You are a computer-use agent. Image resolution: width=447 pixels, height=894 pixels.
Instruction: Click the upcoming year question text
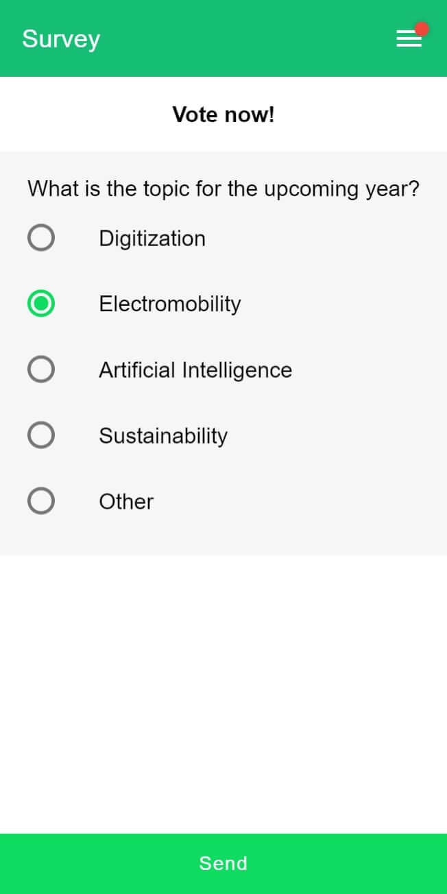pos(223,189)
